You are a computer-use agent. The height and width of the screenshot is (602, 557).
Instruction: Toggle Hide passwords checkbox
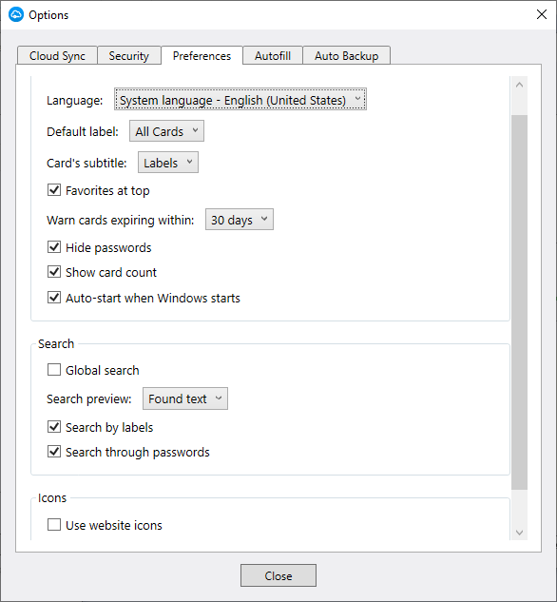click(x=54, y=247)
